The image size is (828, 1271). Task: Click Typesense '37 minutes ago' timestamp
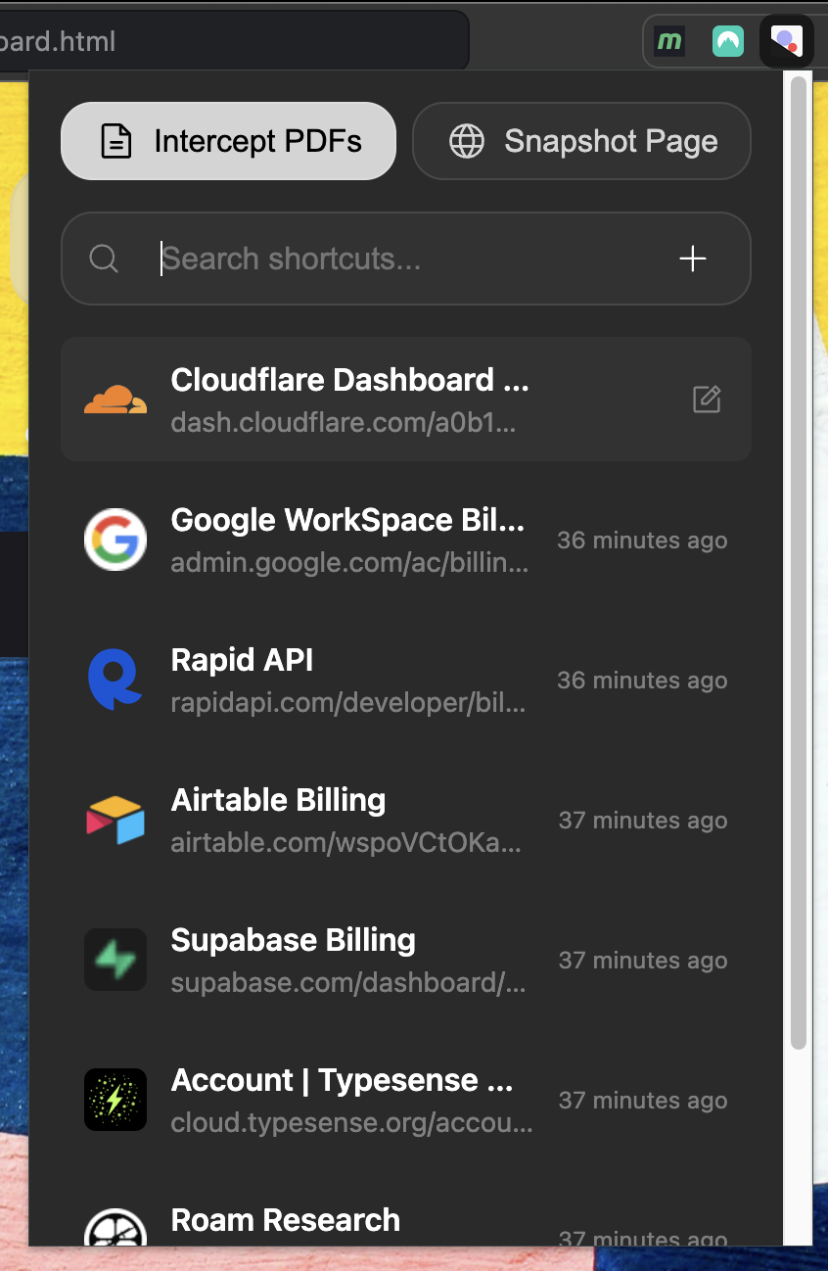pyautogui.click(x=643, y=1101)
